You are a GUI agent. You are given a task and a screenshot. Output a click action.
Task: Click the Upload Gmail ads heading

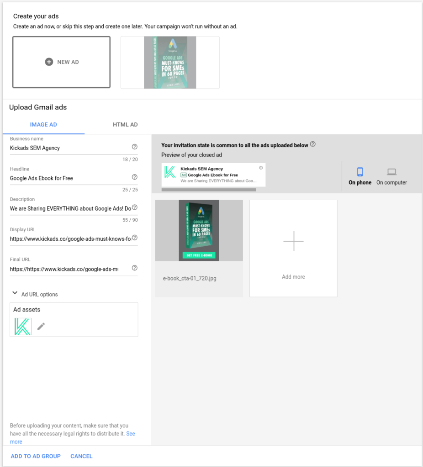(38, 107)
